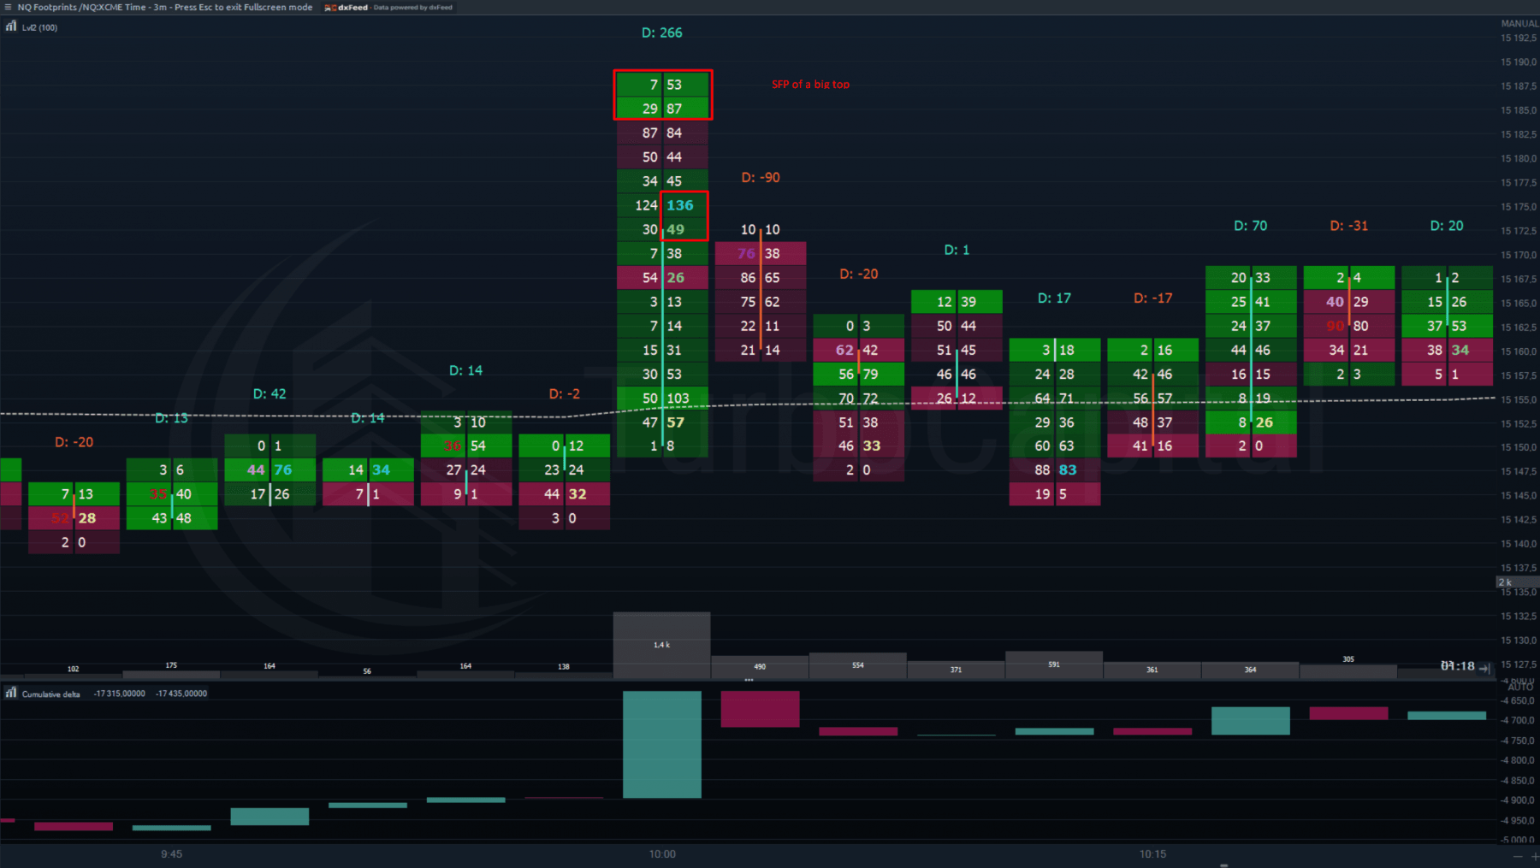Select the go-to-realtime arrow button
The height and width of the screenshot is (868, 1540).
1483,669
